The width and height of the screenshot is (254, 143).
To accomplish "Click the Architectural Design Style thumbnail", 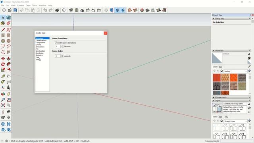I will click(x=217, y=108).
